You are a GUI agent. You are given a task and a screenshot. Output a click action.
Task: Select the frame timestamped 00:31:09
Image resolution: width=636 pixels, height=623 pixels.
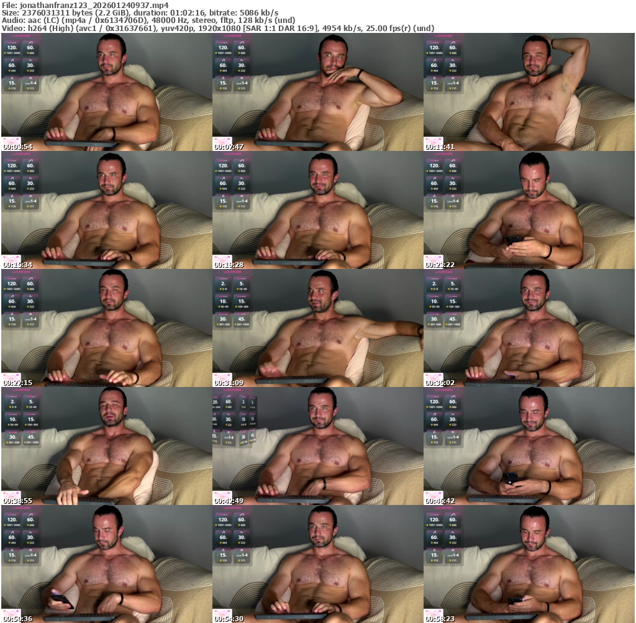point(317,328)
